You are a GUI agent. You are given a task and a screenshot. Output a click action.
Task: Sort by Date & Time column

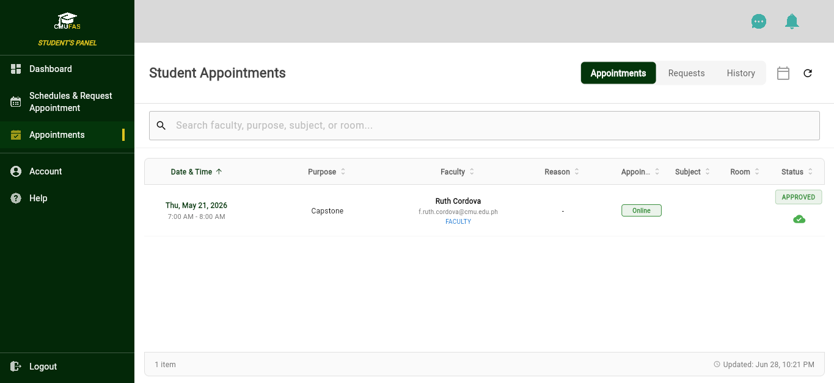tap(196, 172)
